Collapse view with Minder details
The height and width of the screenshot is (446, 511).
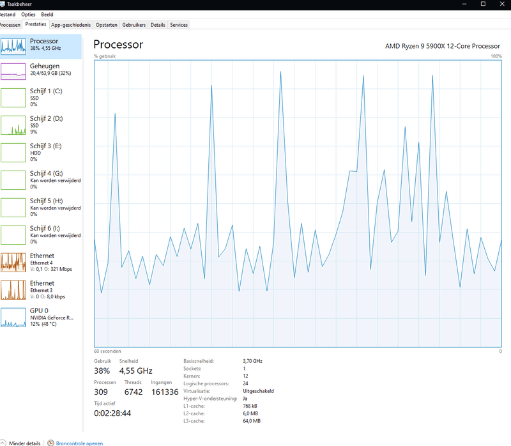pos(24,443)
